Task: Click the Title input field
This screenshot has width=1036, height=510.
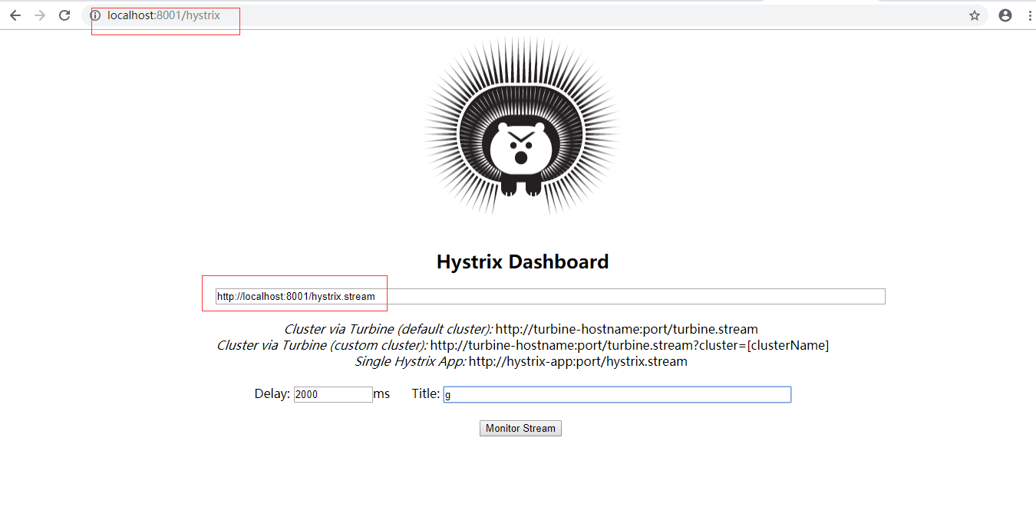Action: click(617, 394)
